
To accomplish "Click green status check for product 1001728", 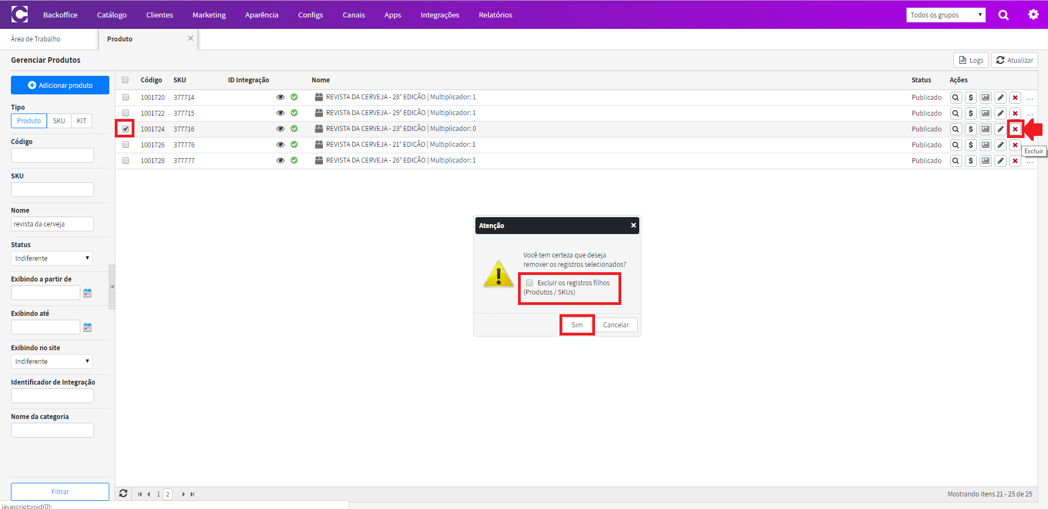I will pos(294,160).
